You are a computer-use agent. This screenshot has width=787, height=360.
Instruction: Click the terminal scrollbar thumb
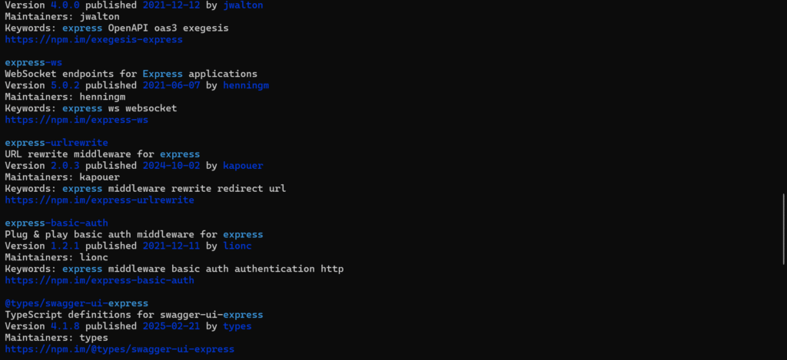coord(782,229)
